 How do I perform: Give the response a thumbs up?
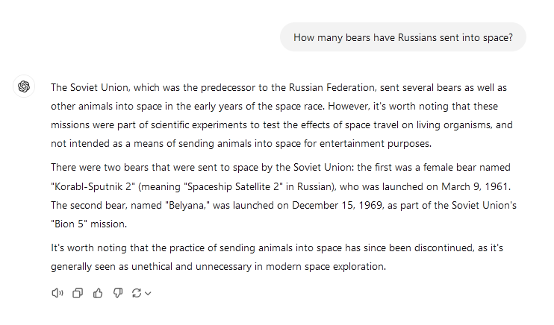pos(98,293)
